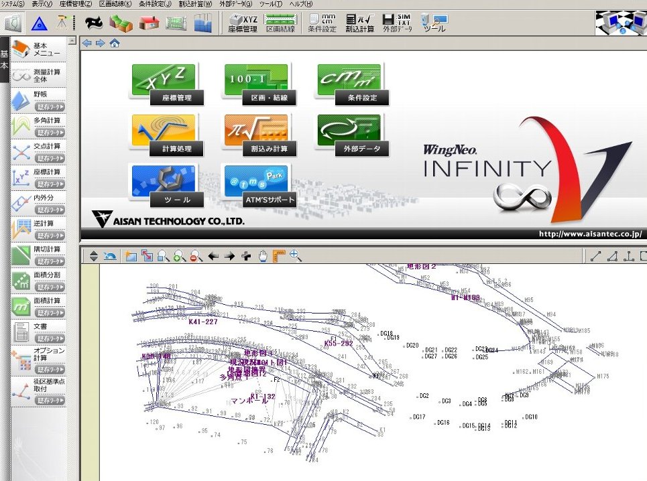This screenshot has width=647, height=481.
Task: Open 割込計算 calculator toolbar button
Action: [360, 23]
